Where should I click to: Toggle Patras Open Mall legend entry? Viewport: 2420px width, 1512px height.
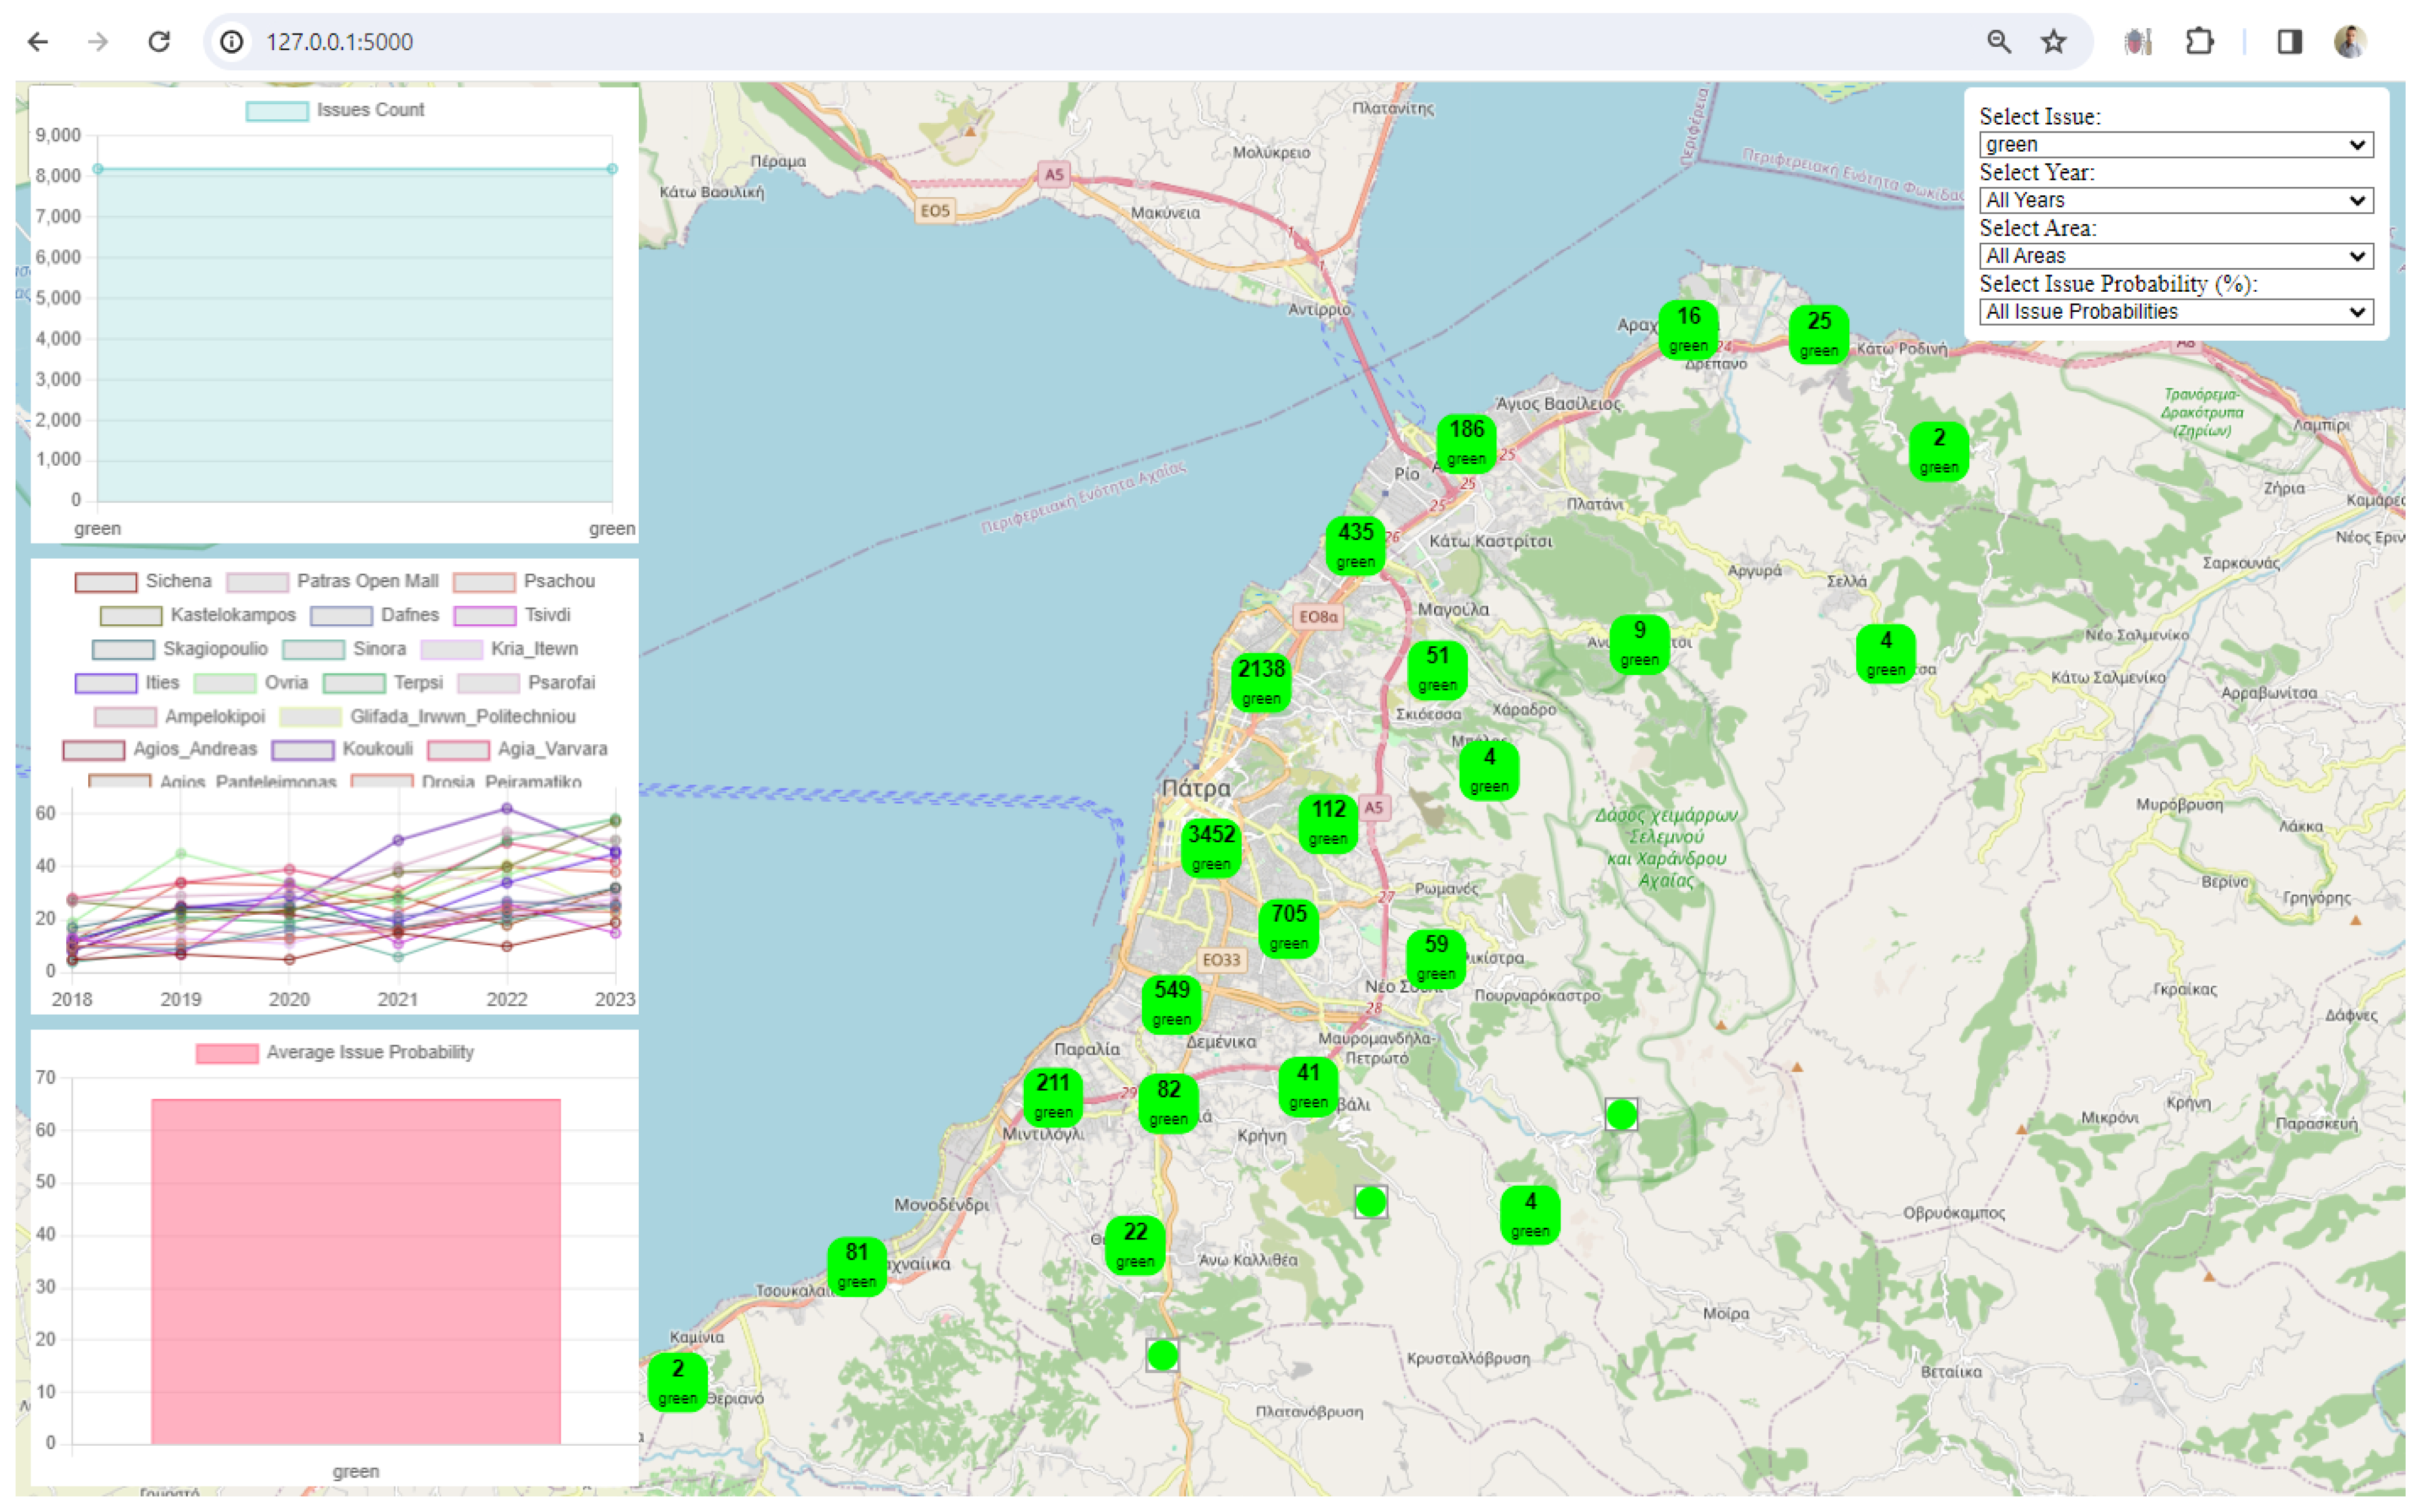(367, 581)
